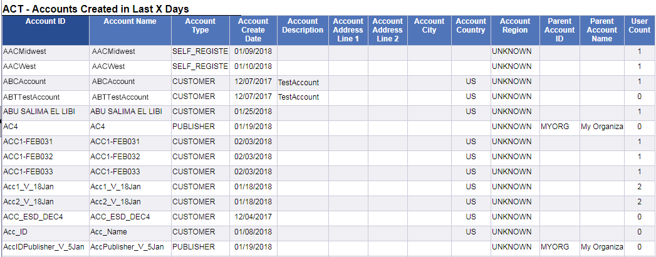Click the 01/25/2018 create date cell

click(253, 112)
